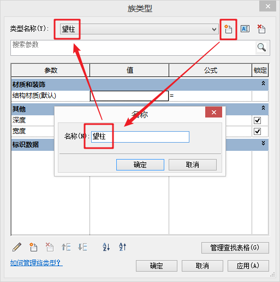Collapse the 材质和装饰 group
The height and width of the screenshot is (282, 280).
point(263,84)
